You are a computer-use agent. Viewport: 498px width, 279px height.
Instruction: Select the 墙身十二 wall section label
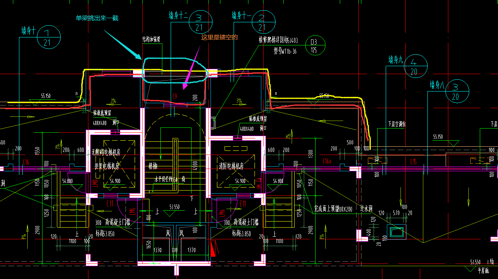[x=178, y=15]
